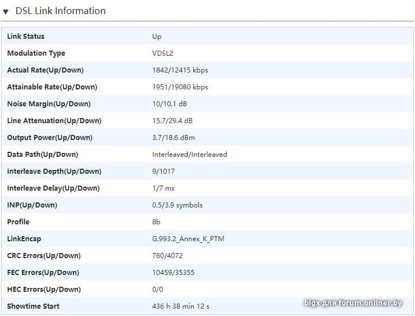Click the Actual Rate value 1842/12415 kbps
This screenshot has height=316, width=415.
click(180, 70)
